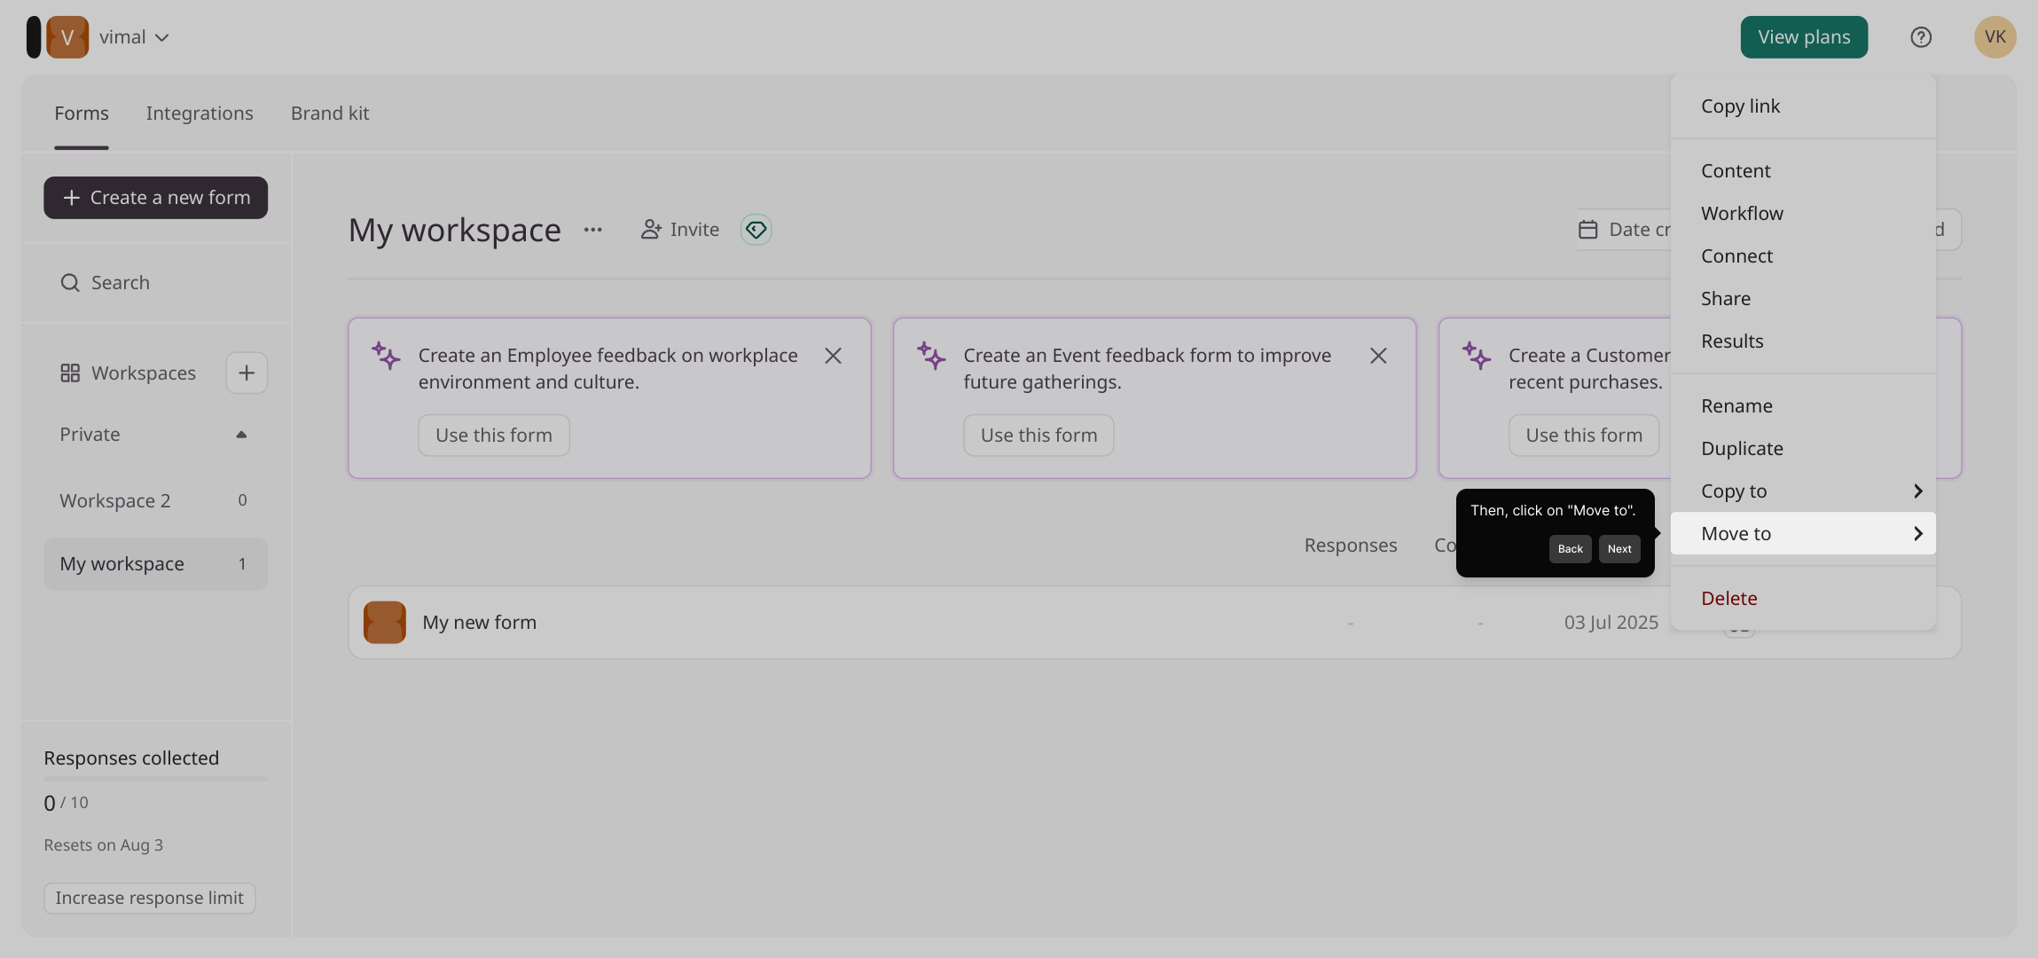Click the search magnifier icon
The height and width of the screenshot is (958, 2038).
[x=70, y=282]
